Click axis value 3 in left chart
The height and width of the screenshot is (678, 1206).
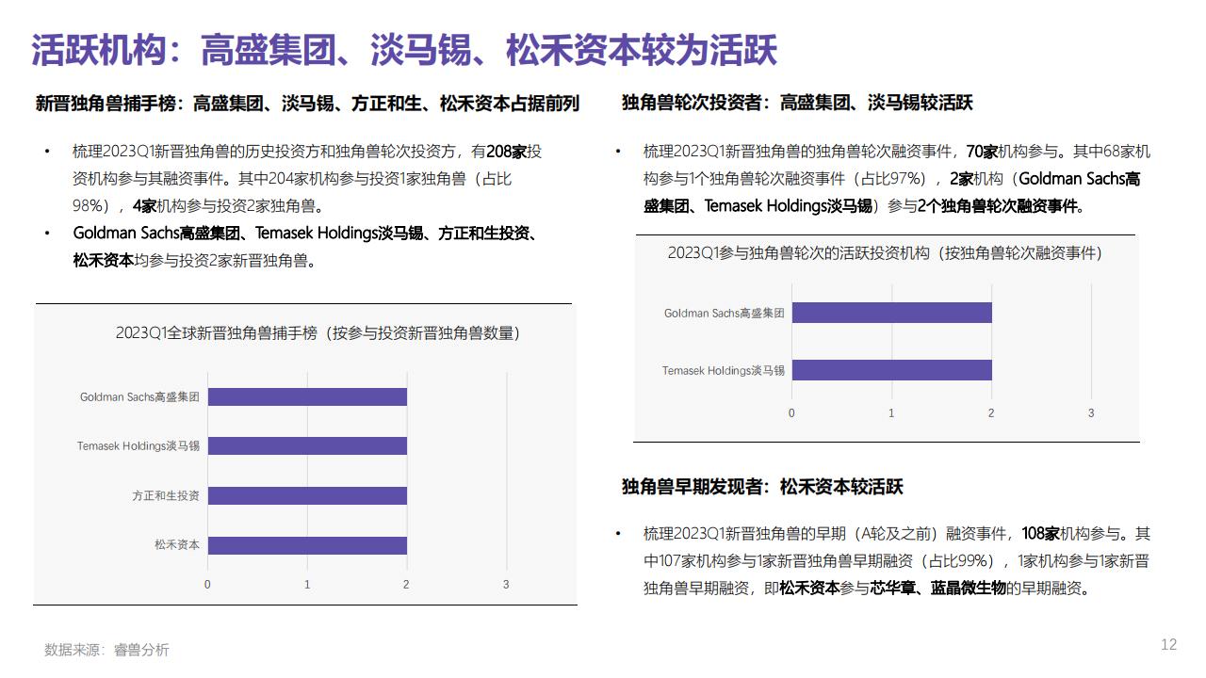tap(506, 585)
